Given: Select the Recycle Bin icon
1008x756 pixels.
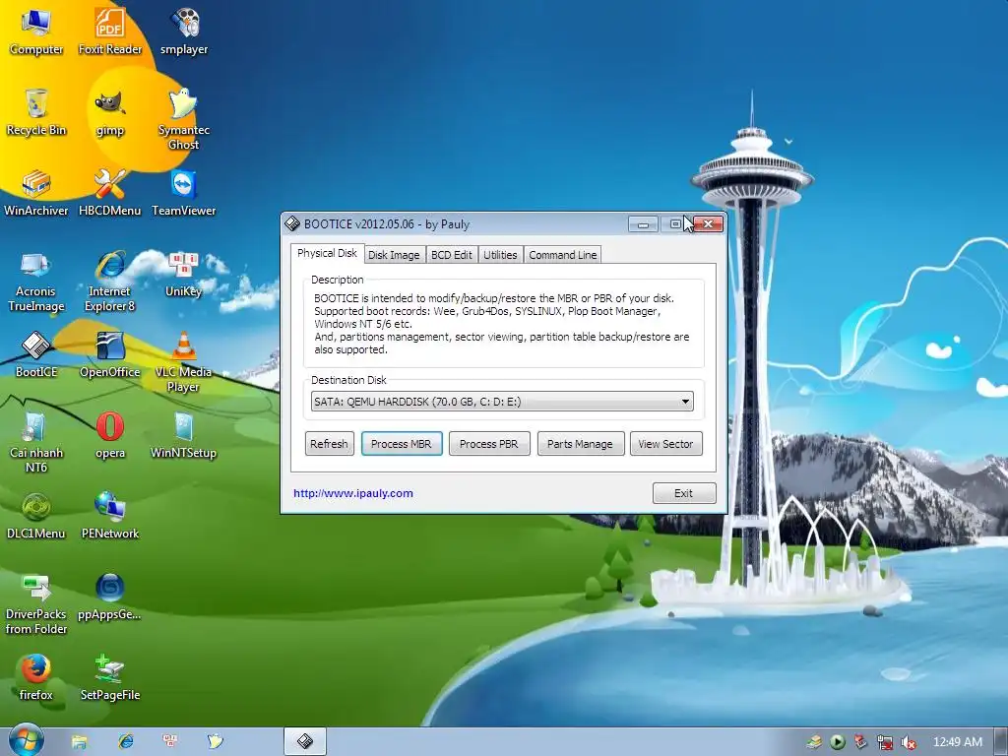Looking at the screenshot, I should click(x=36, y=112).
